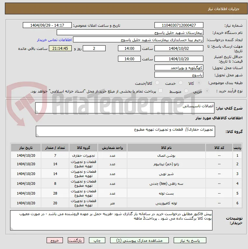248x249 pixels.
Task: Click the announcement date field 1404/09/29 - 14:17
Action: 47,25
